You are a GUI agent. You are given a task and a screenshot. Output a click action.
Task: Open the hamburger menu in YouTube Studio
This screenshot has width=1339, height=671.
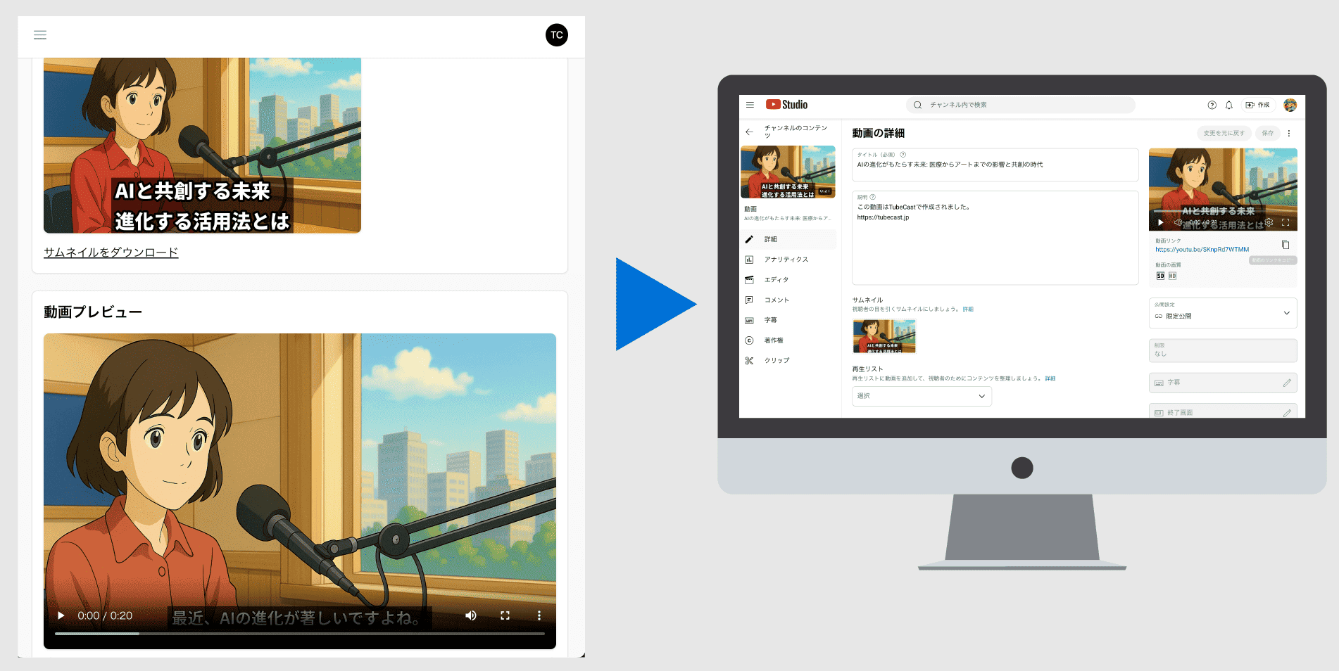pos(750,105)
